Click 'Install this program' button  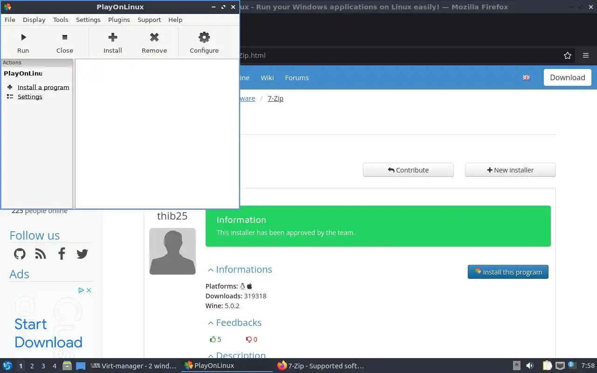click(x=508, y=272)
